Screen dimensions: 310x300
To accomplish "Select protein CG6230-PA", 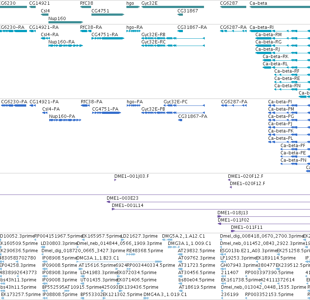I will click(x=13, y=105).
